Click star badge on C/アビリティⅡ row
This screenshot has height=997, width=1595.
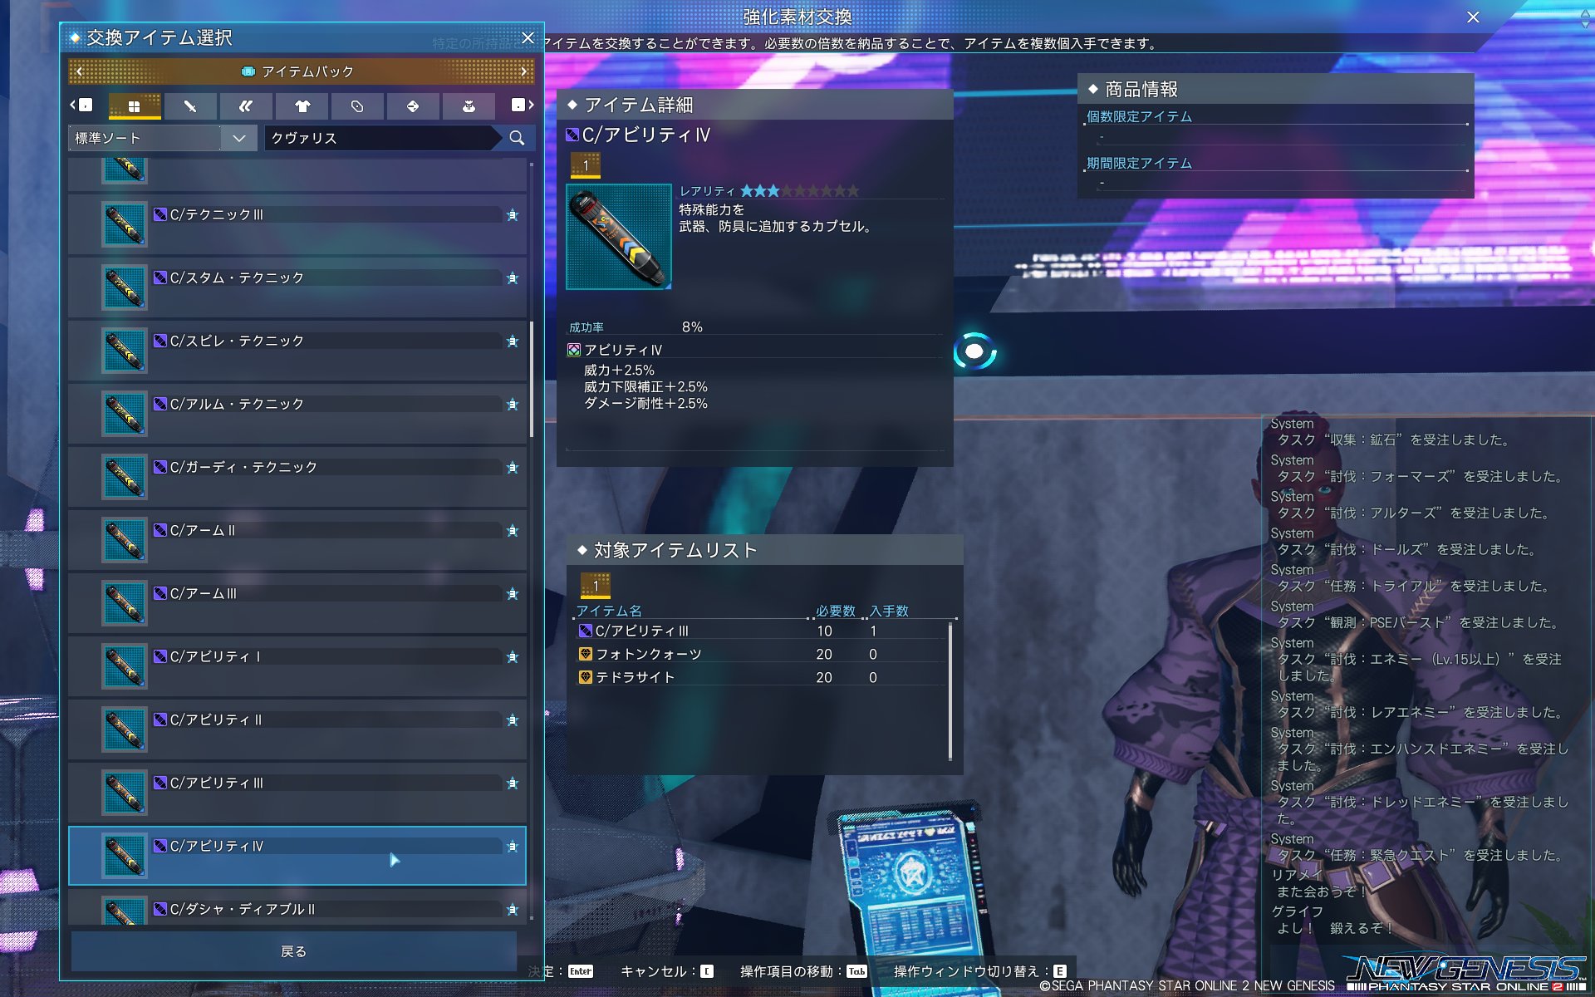coord(513,720)
